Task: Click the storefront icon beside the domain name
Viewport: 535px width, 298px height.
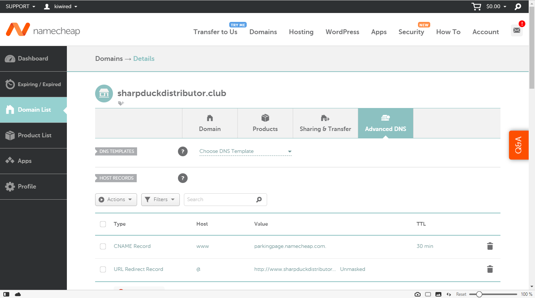Action: coord(104,93)
